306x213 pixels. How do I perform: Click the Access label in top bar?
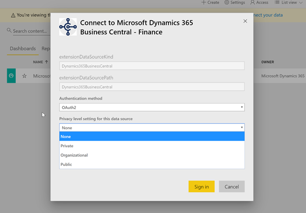coord(262,2)
